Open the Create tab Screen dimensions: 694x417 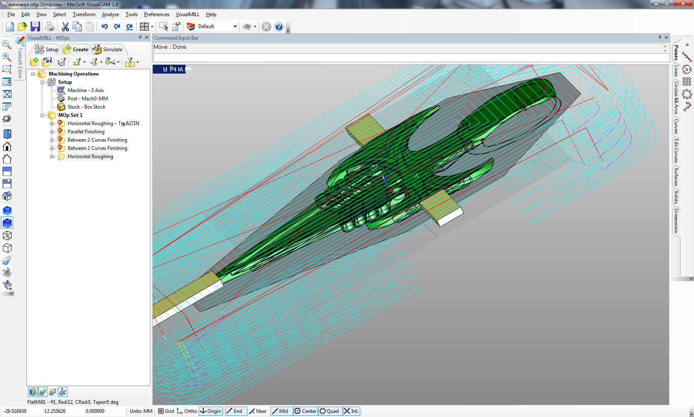[x=76, y=50]
